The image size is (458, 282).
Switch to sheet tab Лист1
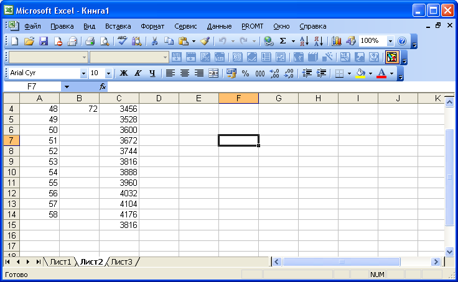pos(60,262)
